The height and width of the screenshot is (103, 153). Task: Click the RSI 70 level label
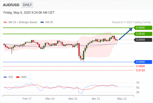pyautogui.click(x=138, y=83)
